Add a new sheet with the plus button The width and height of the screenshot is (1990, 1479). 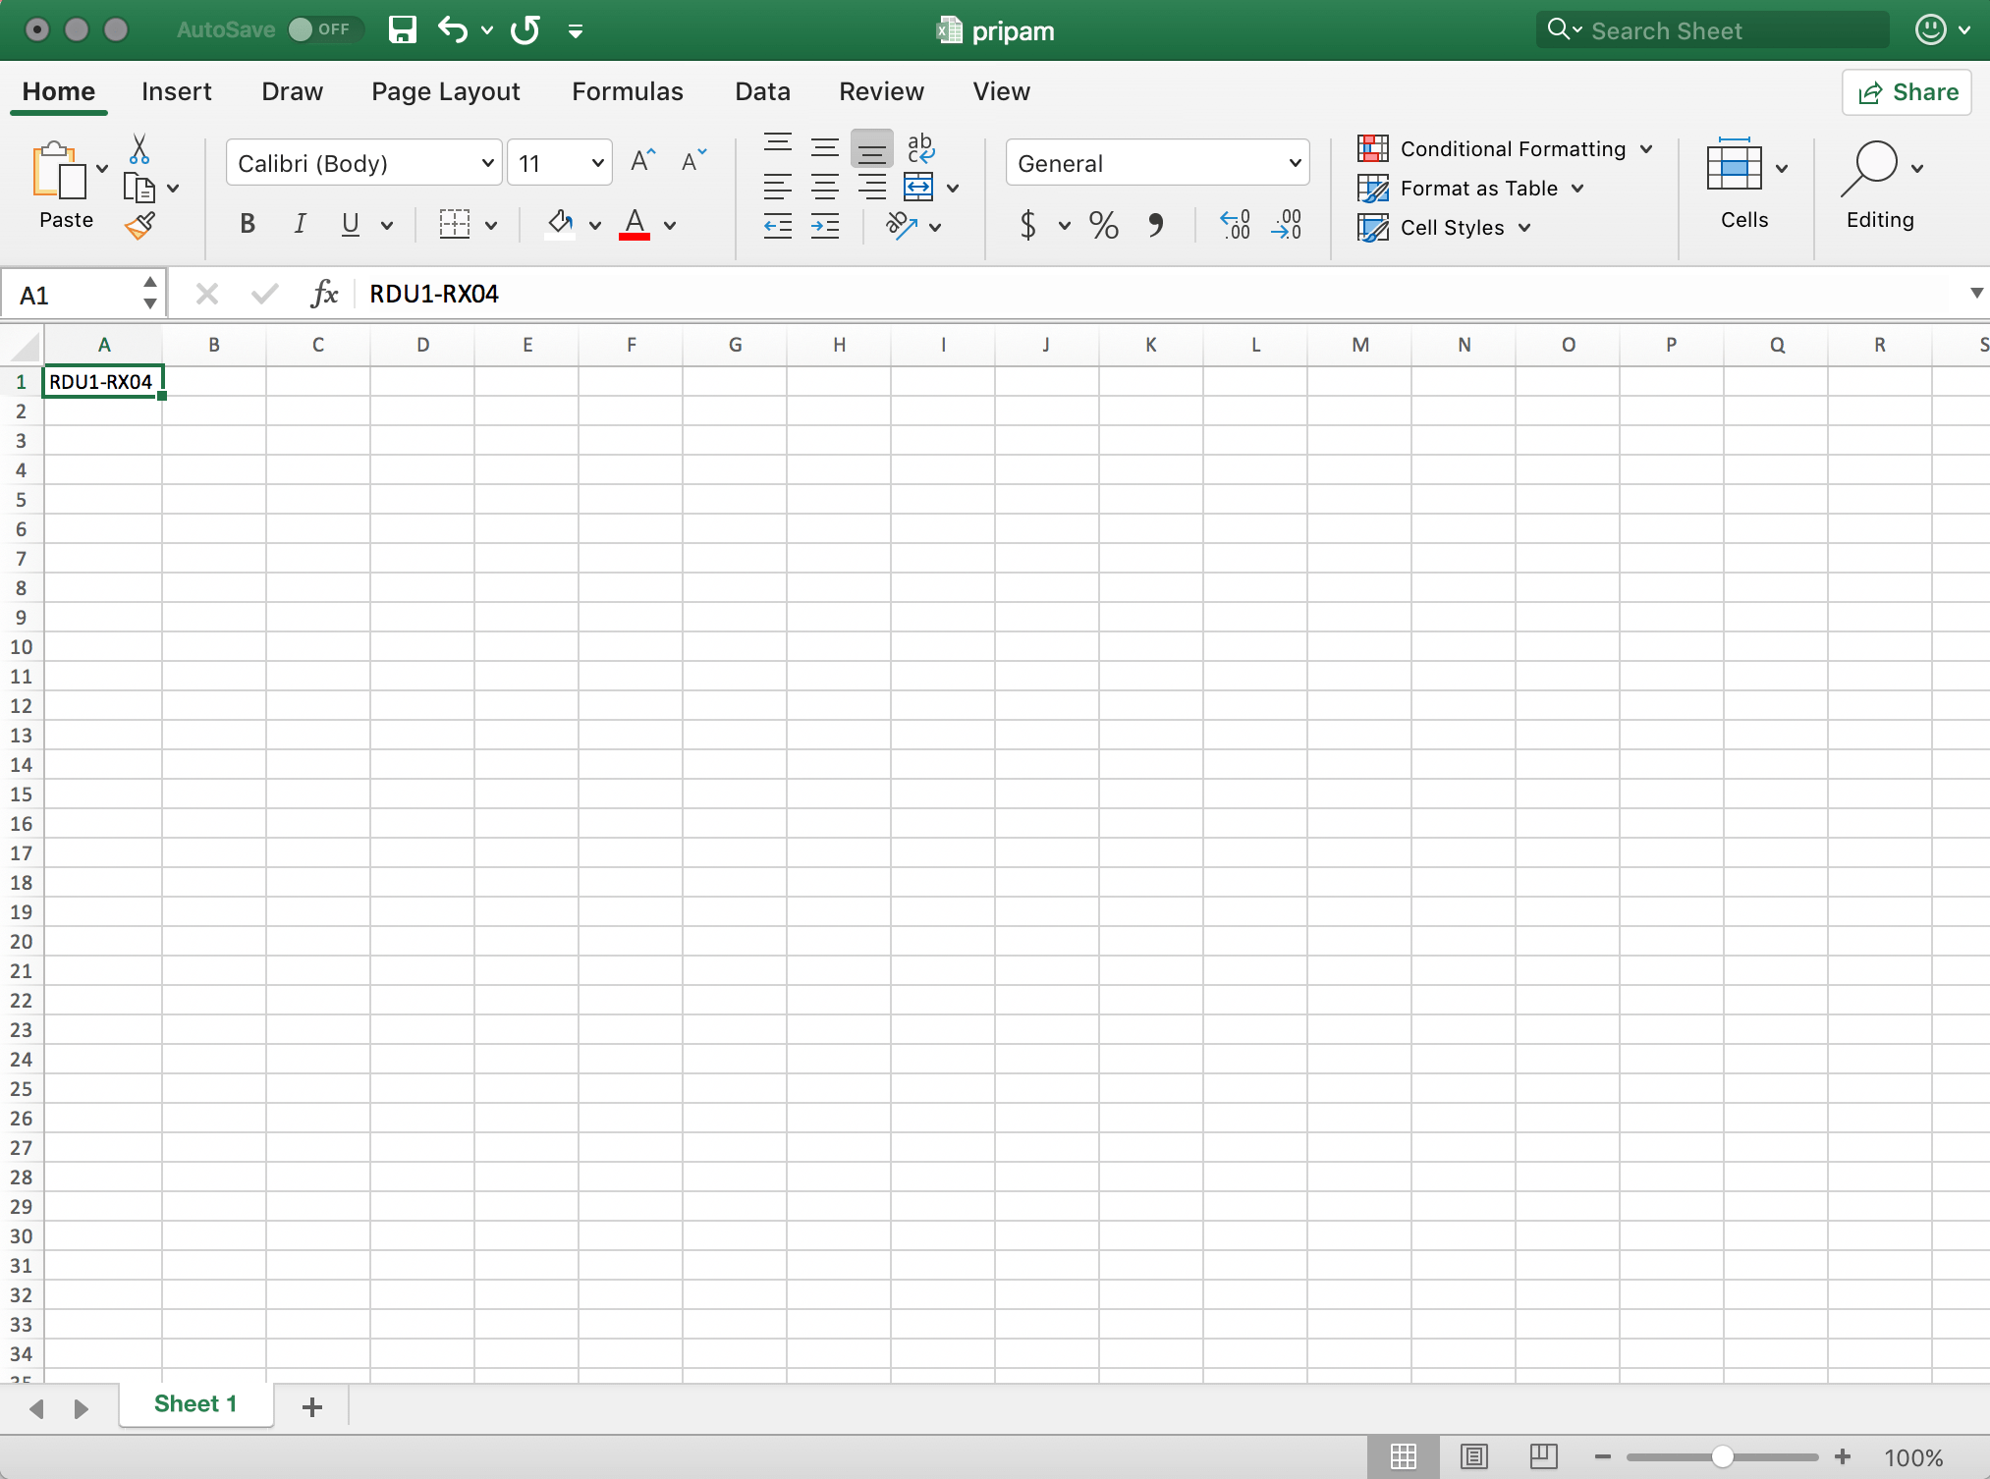coord(312,1406)
